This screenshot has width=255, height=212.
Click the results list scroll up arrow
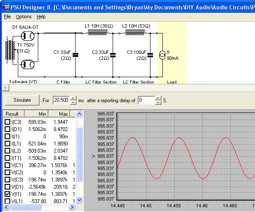pos(79,114)
